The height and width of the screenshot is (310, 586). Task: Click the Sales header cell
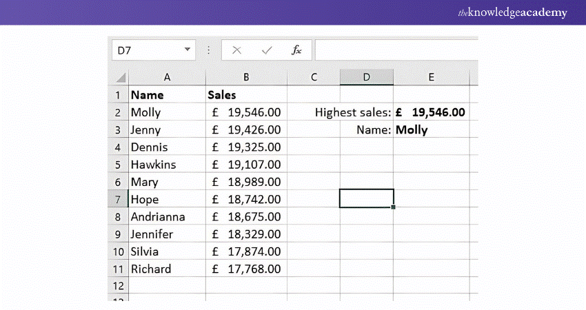pos(246,95)
